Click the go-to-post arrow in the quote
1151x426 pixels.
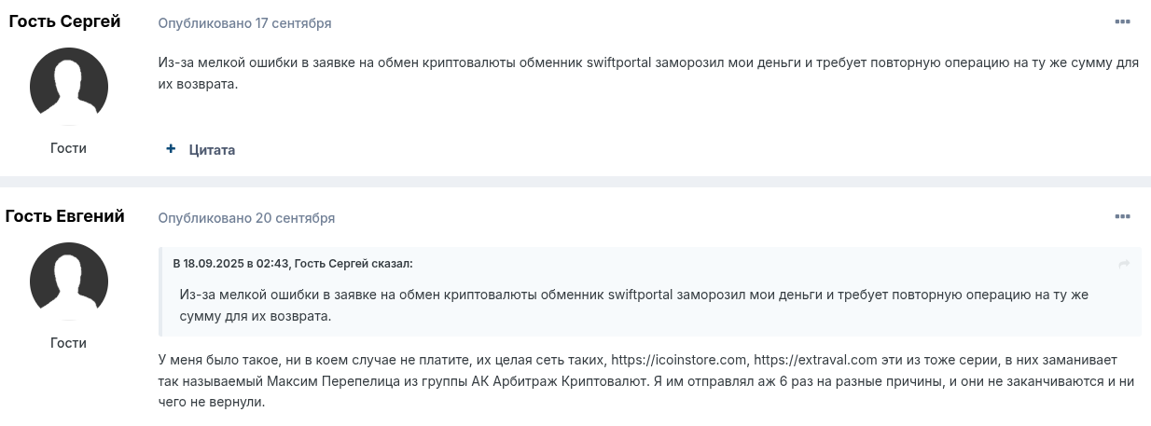coord(1124,264)
